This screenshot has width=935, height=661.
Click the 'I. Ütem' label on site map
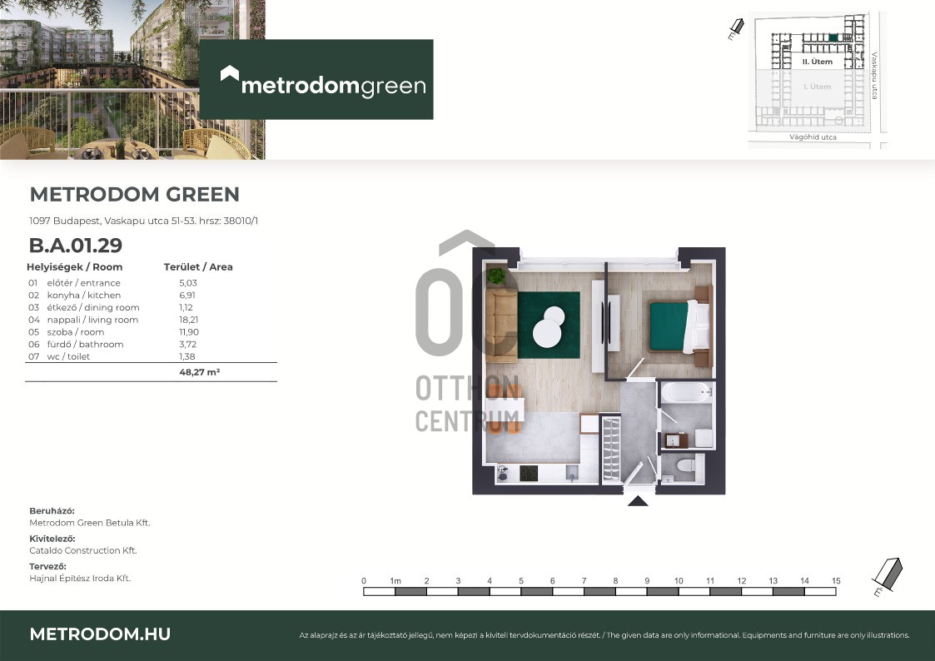pos(817,87)
